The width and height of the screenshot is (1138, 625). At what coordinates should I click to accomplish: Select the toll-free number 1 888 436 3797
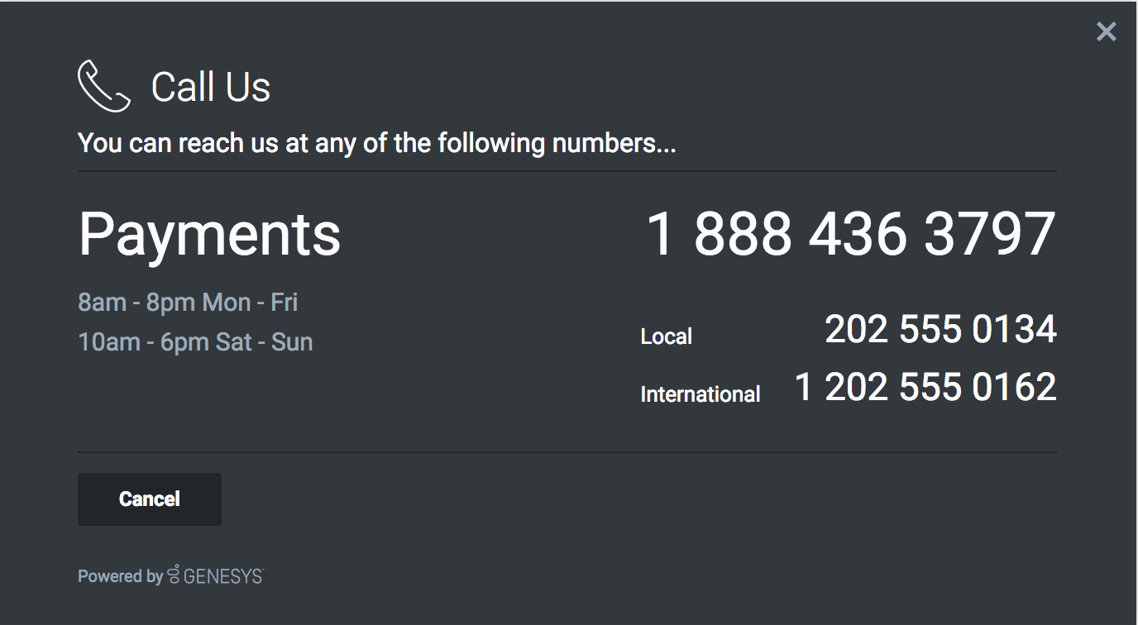click(850, 234)
